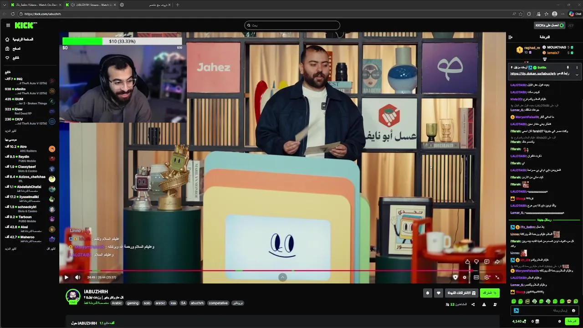583x328 pixels.
Task: Select the Arabic tag
Action: click(117, 303)
